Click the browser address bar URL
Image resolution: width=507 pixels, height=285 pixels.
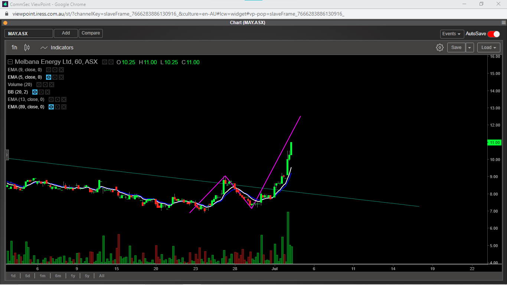coord(178,14)
